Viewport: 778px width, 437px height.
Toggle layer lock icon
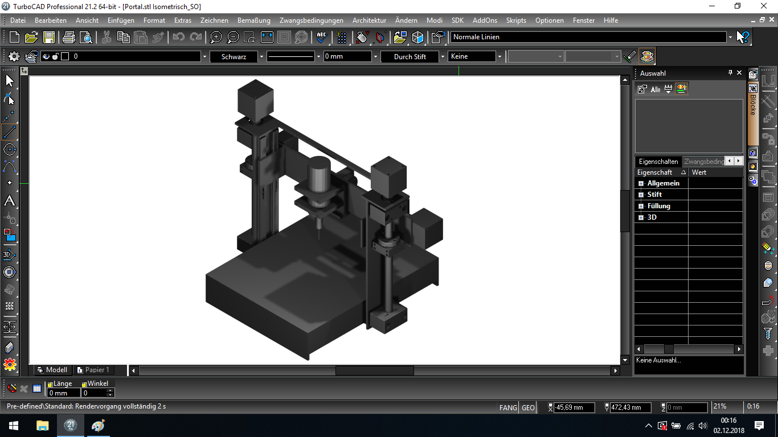(x=55, y=56)
